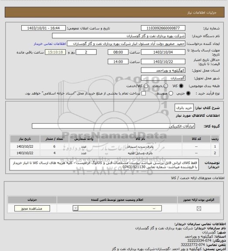Click quantity 6 in the first row

54,146
